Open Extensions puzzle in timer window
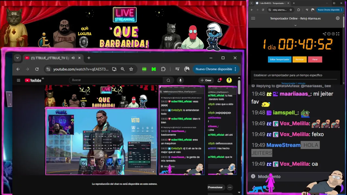Viewport: 347px width, 195px height. pos(298,10)
